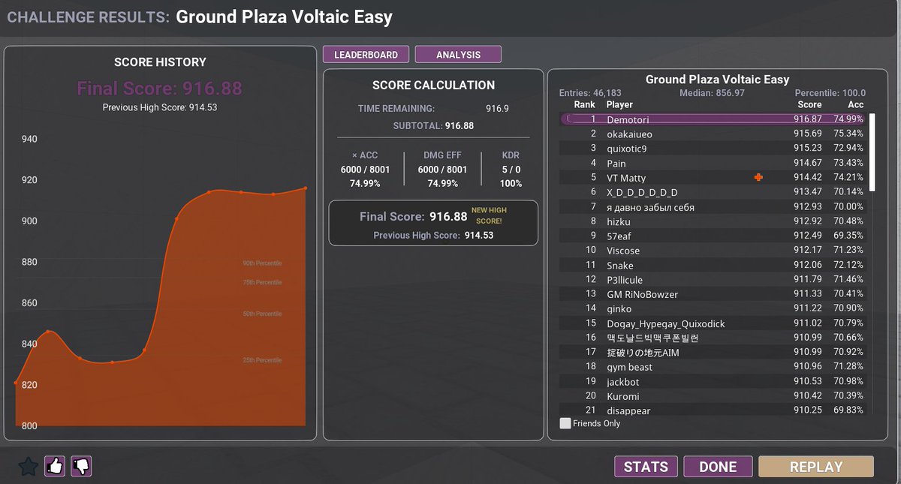Click the last data point on score chart
The height and width of the screenshot is (484, 901).
[306, 188]
